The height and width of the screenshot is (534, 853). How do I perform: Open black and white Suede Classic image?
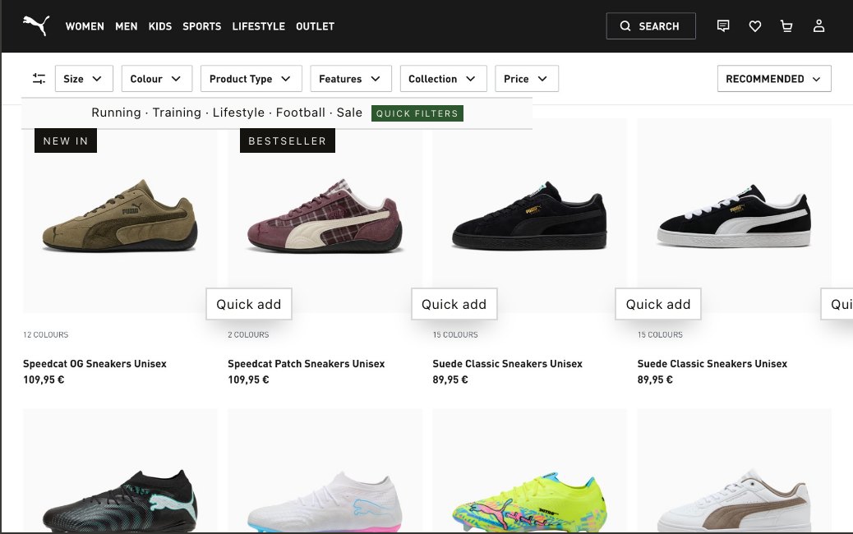point(735,215)
